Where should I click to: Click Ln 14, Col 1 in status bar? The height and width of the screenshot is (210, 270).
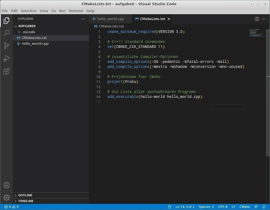[185, 207]
